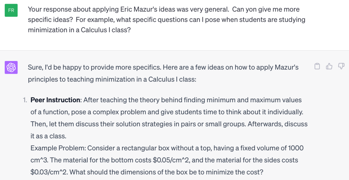The width and height of the screenshot is (349, 180).
Task: Click the purple ChatGPT logo avatar
Action: (11, 67)
